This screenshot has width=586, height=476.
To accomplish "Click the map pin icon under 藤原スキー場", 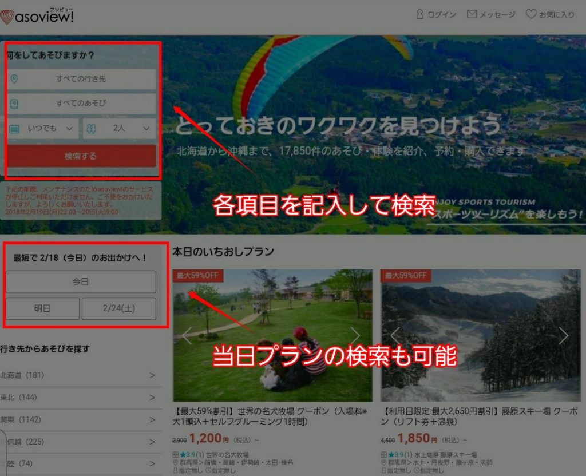I will coord(383,462).
